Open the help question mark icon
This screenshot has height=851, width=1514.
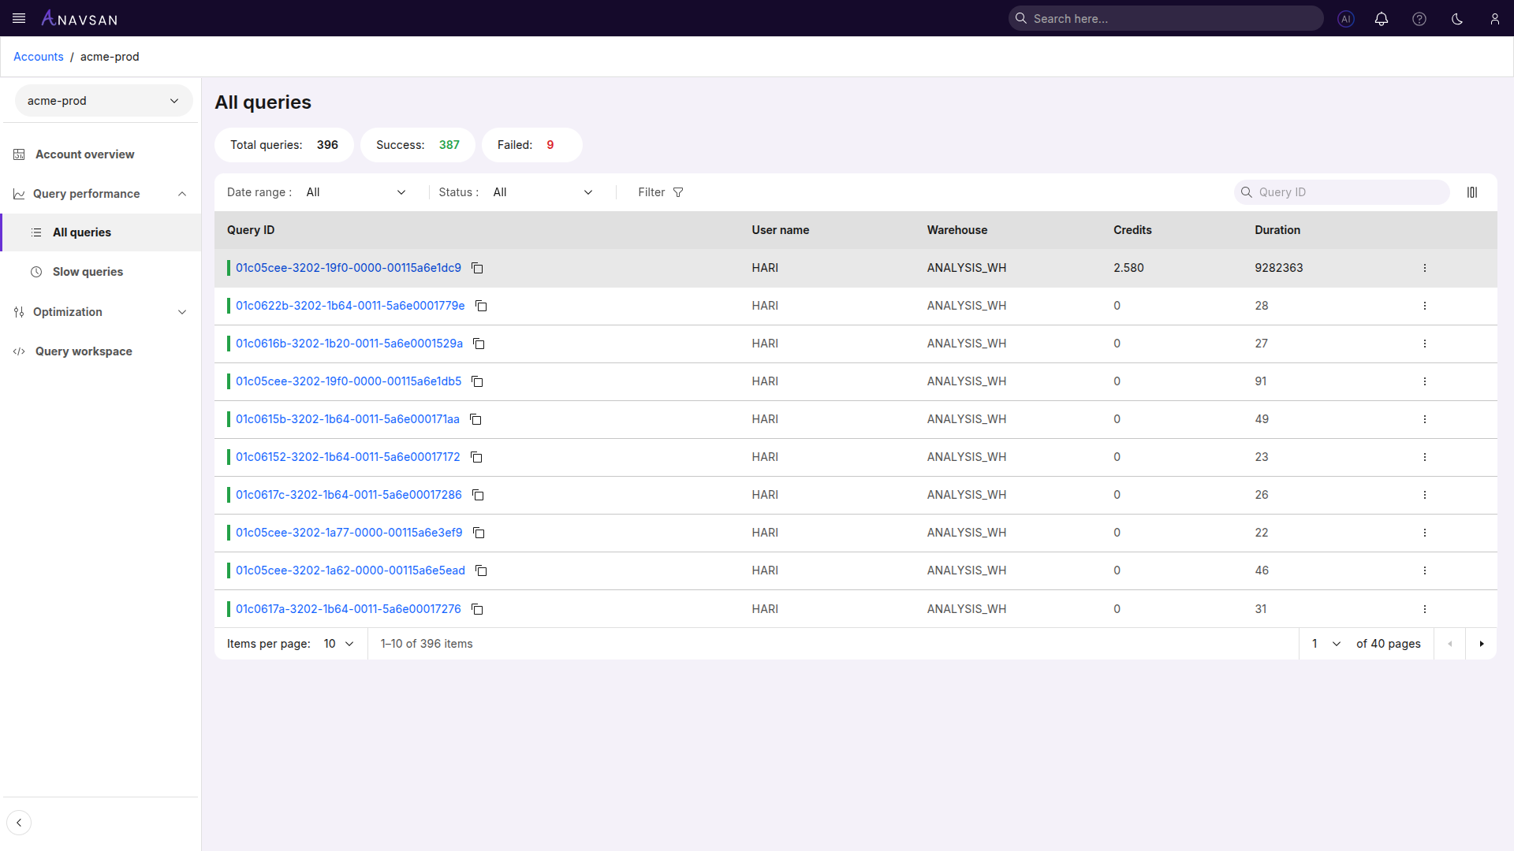(1419, 19)
